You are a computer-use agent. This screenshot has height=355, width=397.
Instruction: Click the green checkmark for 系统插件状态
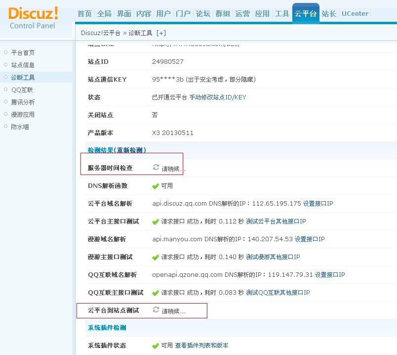tap(156, 346)
